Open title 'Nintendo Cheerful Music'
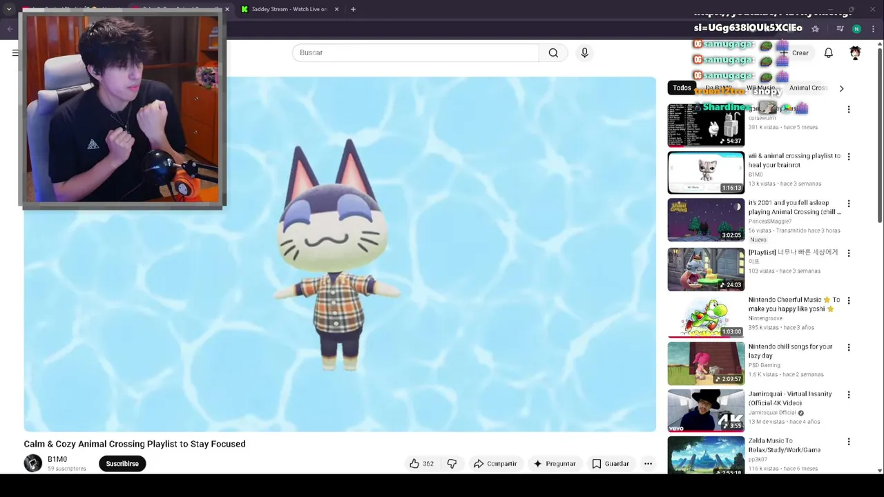 [794, 304]
